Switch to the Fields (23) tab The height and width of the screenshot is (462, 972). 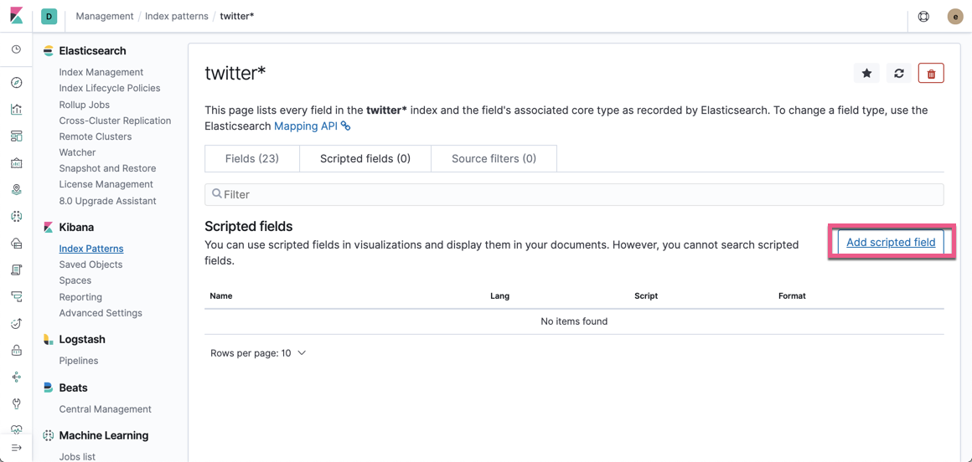click(x=251, y=158)
